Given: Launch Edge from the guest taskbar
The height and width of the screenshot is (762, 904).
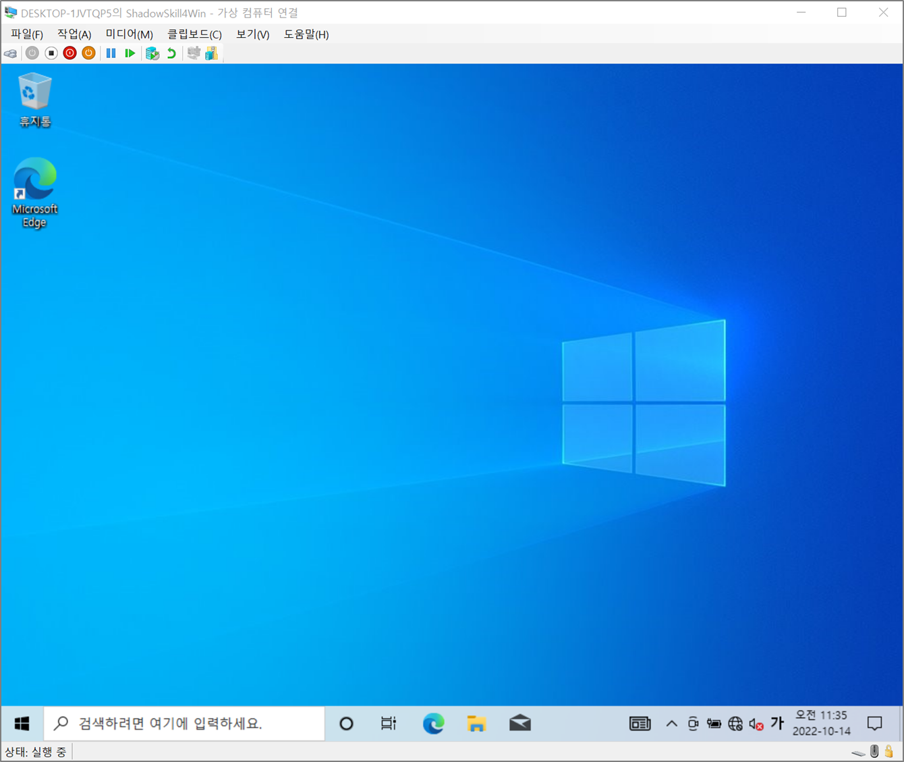Looking at the screenshot, I should coord(433,724).
